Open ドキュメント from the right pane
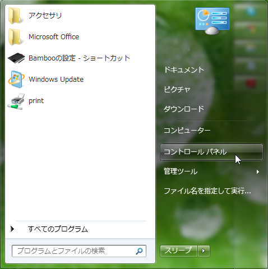Viewport: 268px width, 269px height. 184,70
